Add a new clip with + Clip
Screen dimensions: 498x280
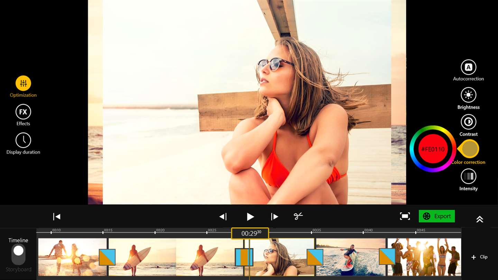[479, 257]
